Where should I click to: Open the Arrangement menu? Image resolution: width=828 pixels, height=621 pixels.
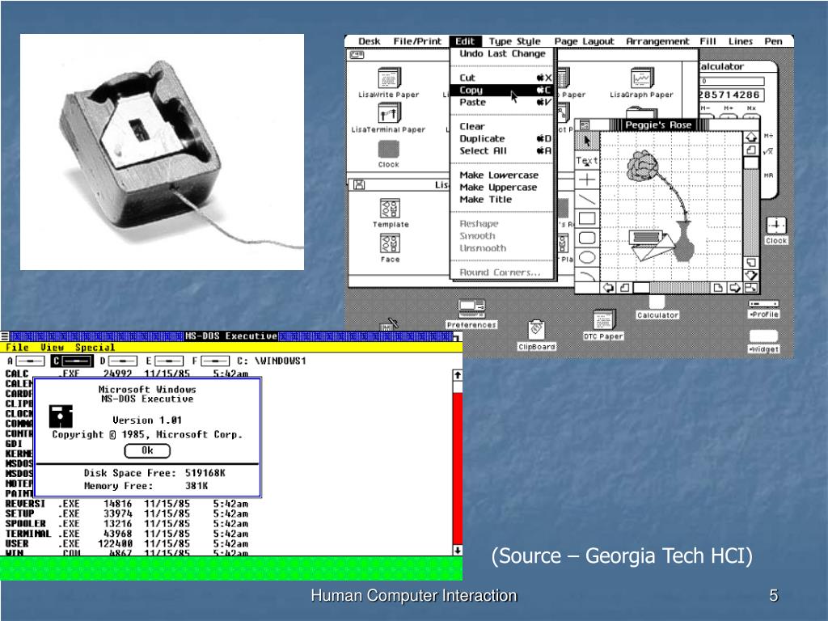tap(657, 41)
